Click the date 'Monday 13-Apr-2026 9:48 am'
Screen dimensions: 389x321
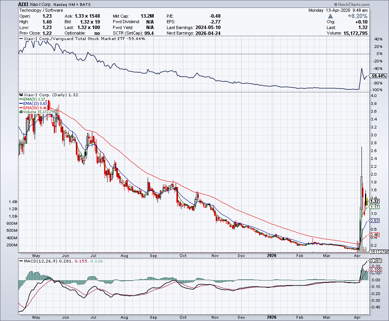pos(338,11)
